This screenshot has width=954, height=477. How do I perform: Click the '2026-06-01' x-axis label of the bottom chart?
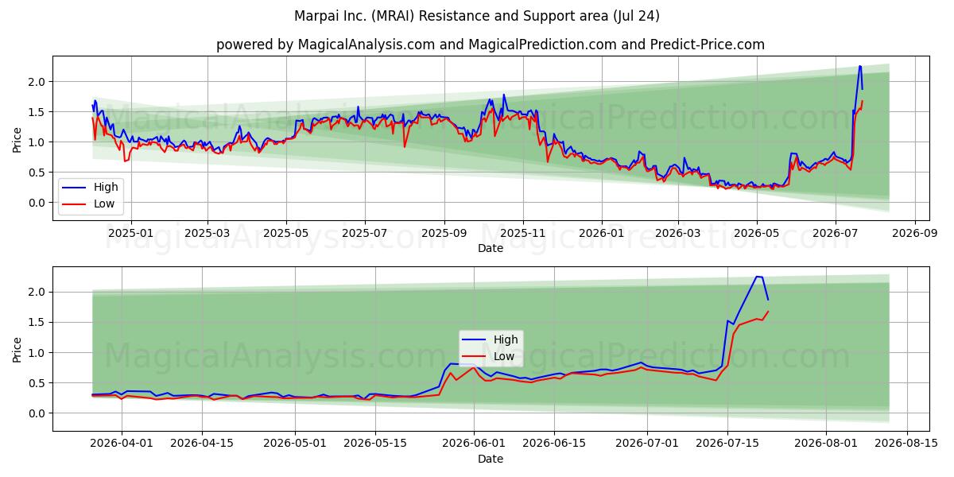tap(475, 444)
